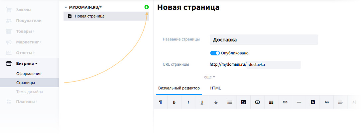The image size is (362, 136).
Task: Expand the 'еще' additional settings
Action: pos(209,77)
